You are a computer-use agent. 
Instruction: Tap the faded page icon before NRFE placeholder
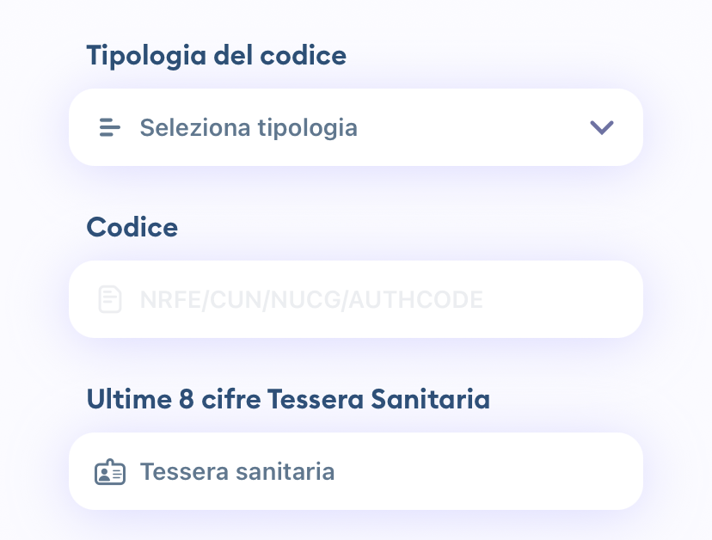[110, 299]
